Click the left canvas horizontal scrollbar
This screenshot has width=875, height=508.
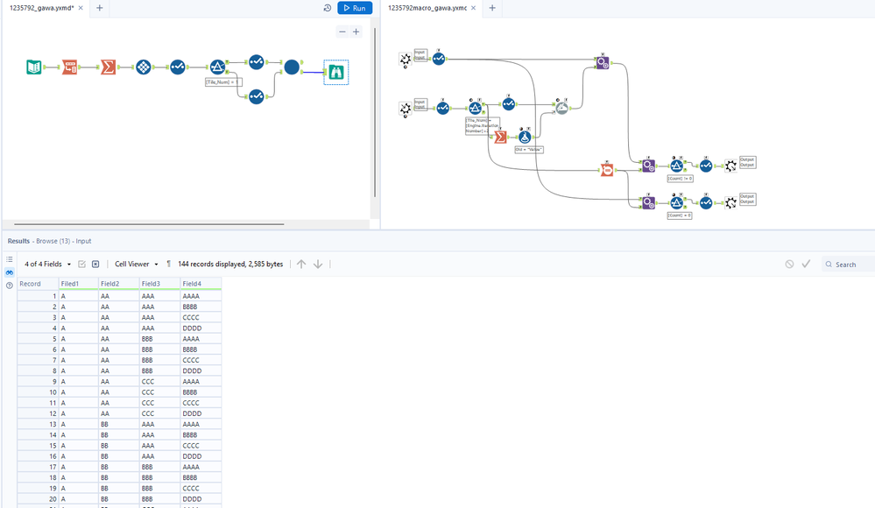tap(149, 224)
